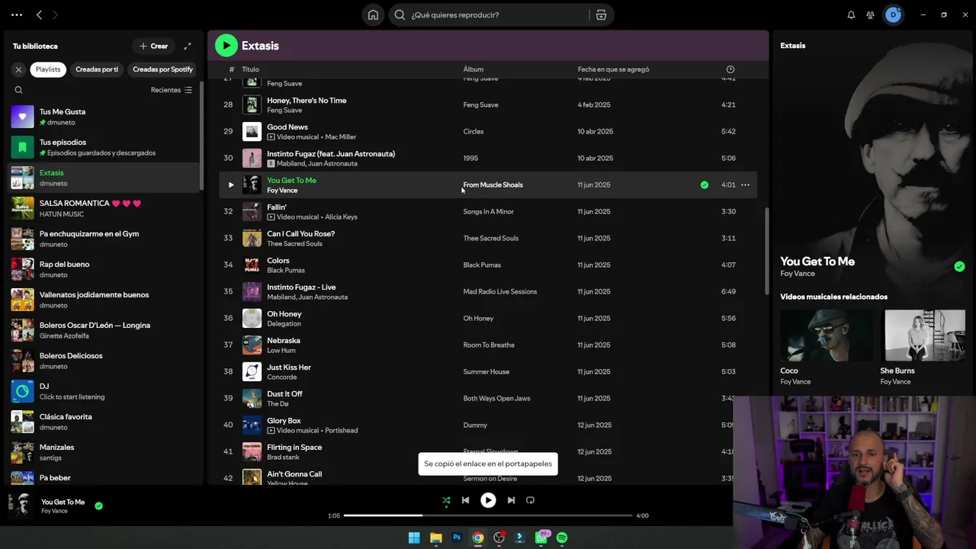The height and width of the screenshot is (549, 976).
Task: Skip to the previous track
Action: 465,500
